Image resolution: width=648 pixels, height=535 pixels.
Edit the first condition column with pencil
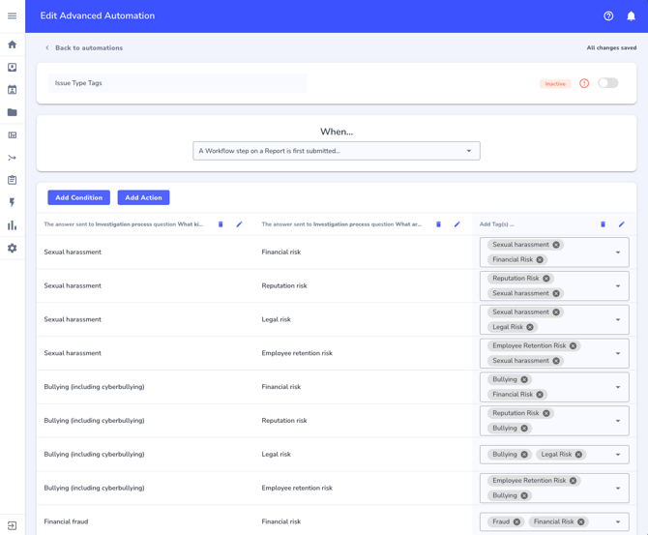pos(240,224)
